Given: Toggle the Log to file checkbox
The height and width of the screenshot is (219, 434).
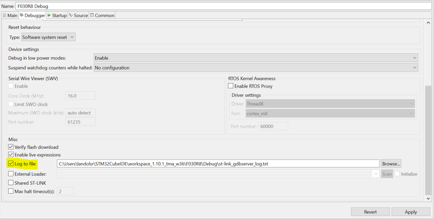Looking at the screenshot, I should point(11,164).
